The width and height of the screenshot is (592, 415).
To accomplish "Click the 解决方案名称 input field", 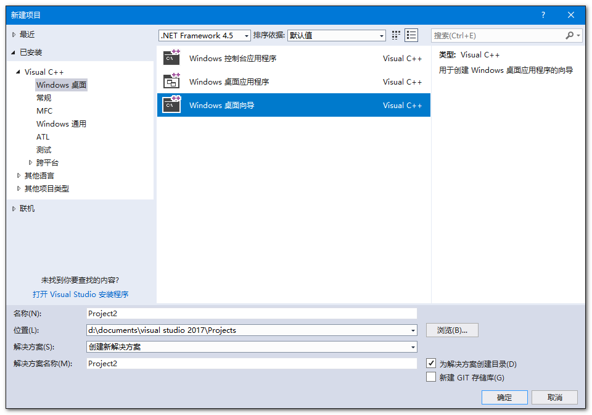I will (252, 363).
